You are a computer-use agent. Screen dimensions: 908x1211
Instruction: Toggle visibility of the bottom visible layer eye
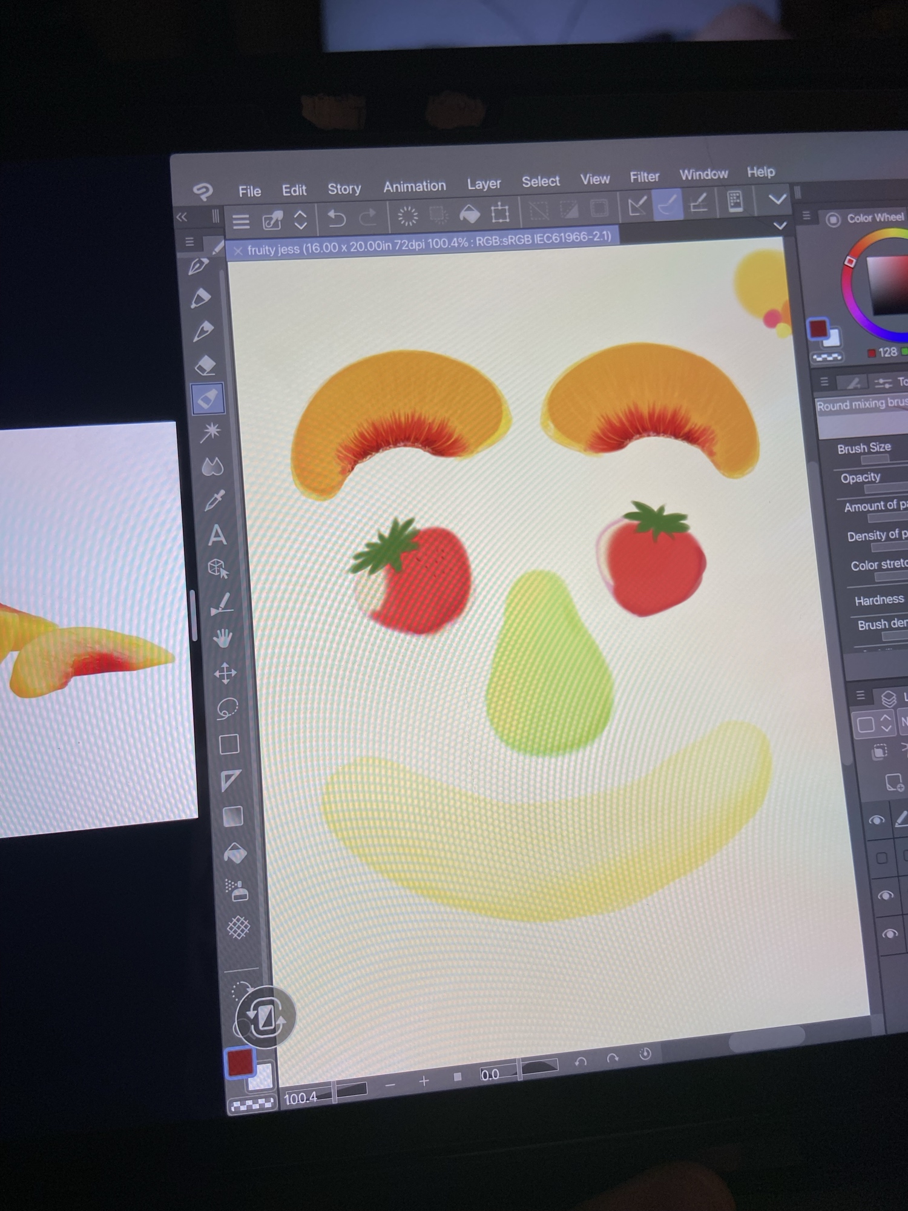[x=889, y=934]
